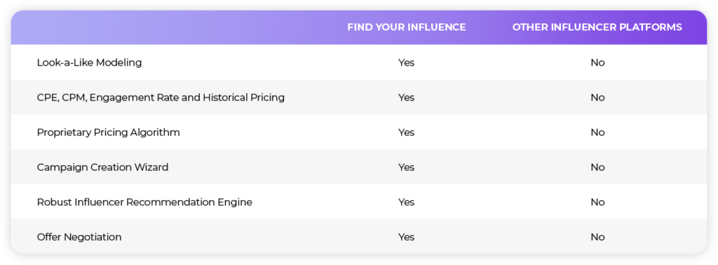Viewport: 718px width, 265px height.
Task: Click the Proprietary Pricing Algorithm label
Action: point(109,133)
